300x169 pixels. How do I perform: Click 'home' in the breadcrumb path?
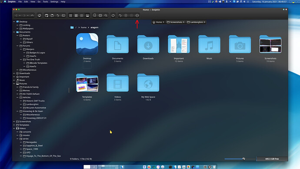(x=83, y=27)
